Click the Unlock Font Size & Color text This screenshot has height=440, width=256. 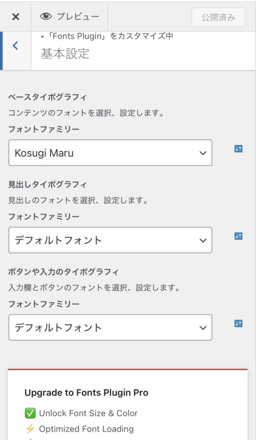(x=88, y=413)
